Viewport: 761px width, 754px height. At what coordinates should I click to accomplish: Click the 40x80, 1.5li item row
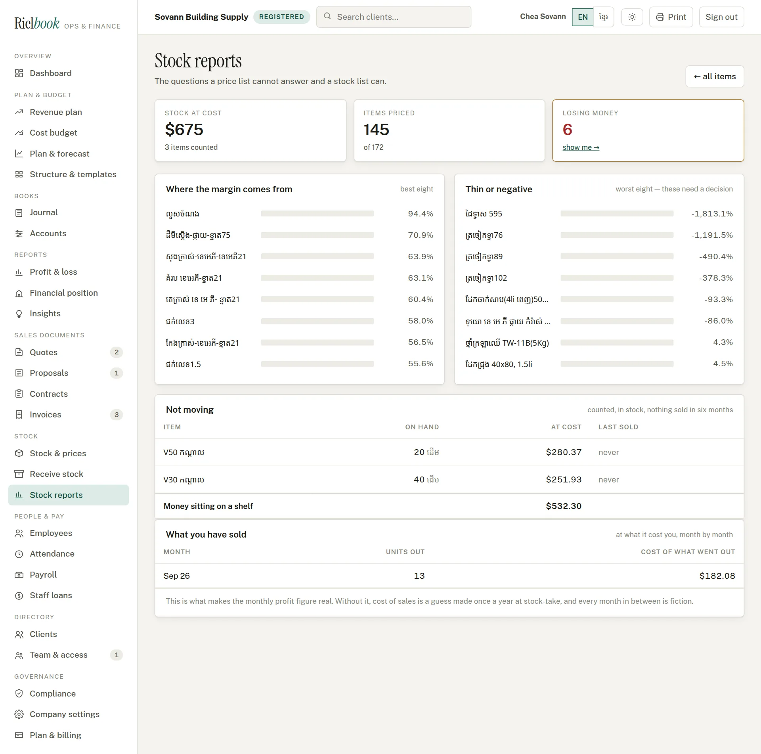(599, 364)
